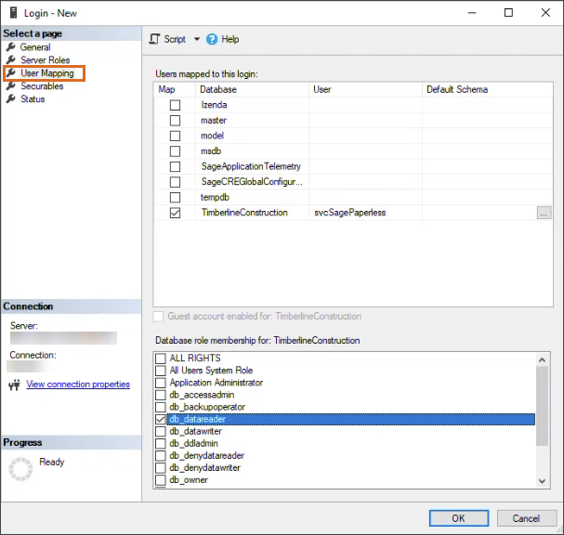Click the Script icon in the toolbar

pos(154,39)
